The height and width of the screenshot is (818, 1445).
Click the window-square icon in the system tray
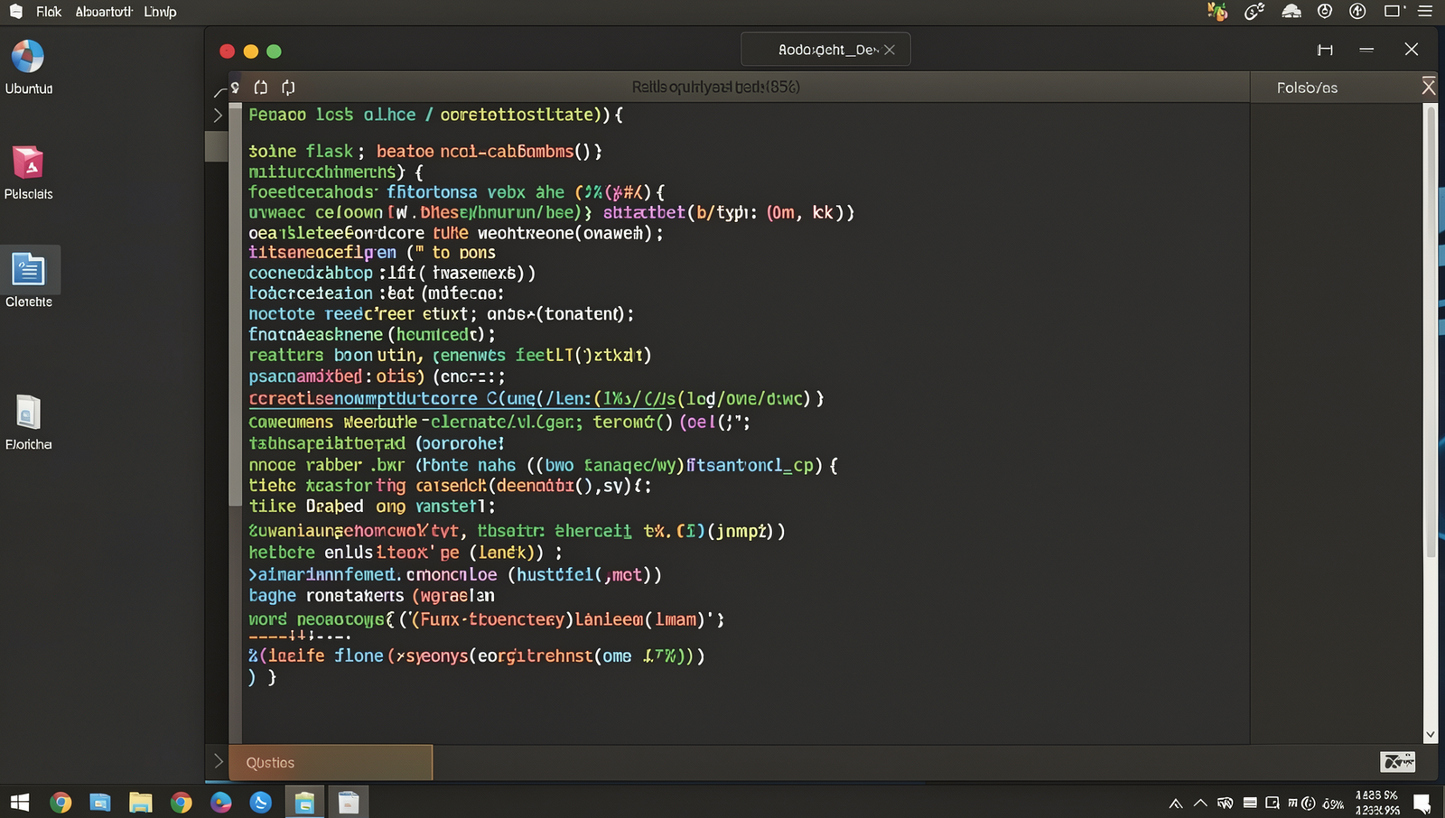tap(1273, 803)
